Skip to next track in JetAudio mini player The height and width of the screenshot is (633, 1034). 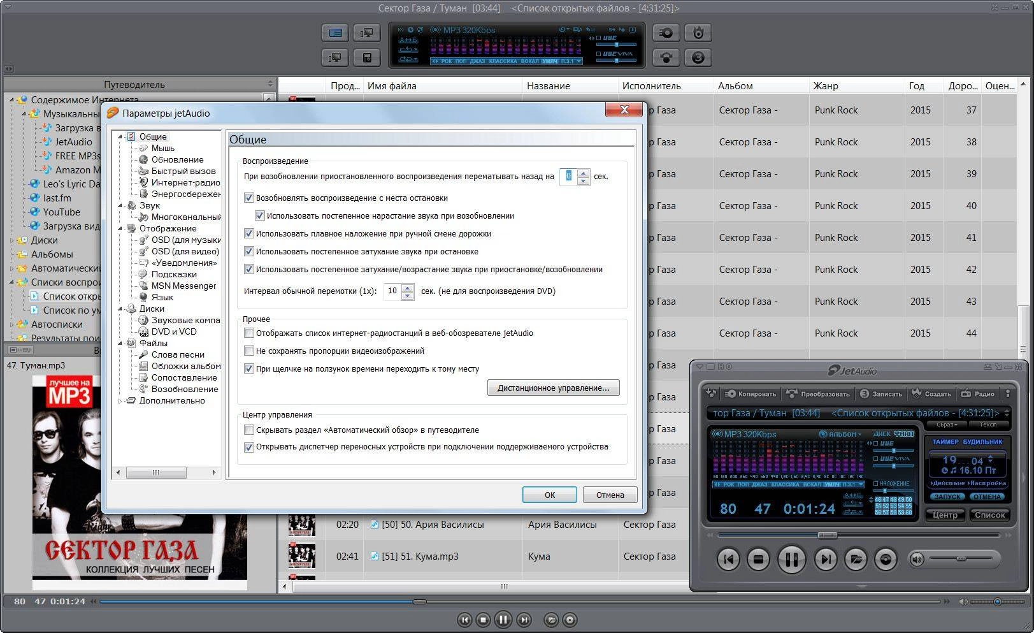826,560
